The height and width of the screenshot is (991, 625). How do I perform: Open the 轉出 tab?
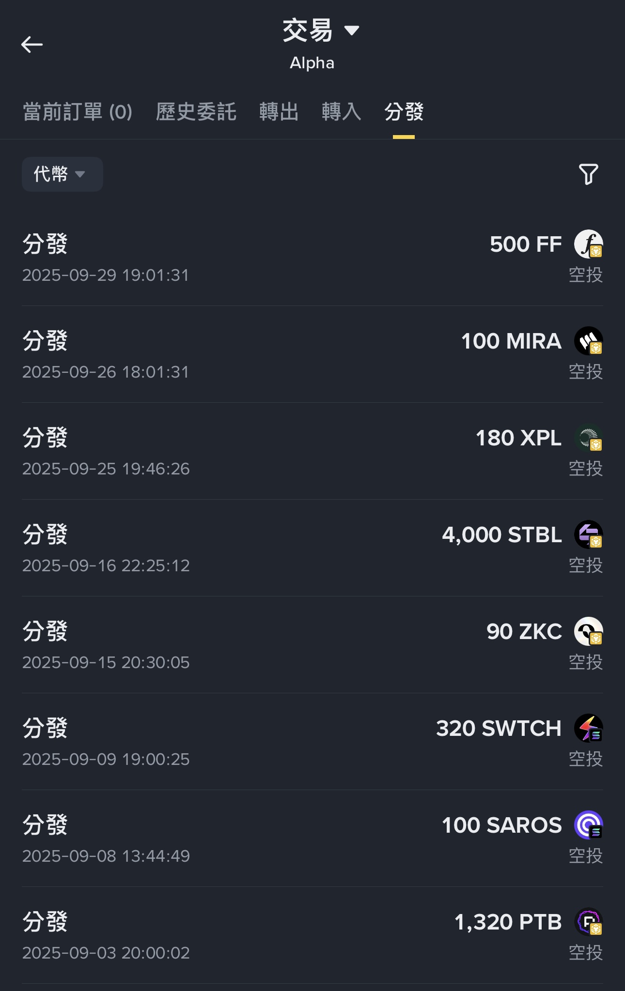(279, 112)
